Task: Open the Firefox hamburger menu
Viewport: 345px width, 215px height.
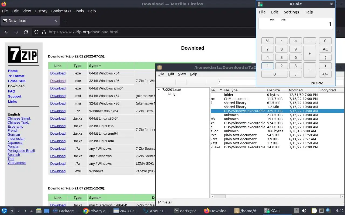Action: (339, 32)
